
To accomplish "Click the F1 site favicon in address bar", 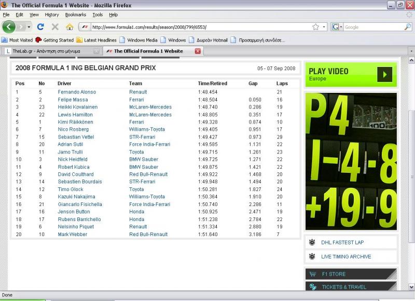I will [x=85, y=27].
